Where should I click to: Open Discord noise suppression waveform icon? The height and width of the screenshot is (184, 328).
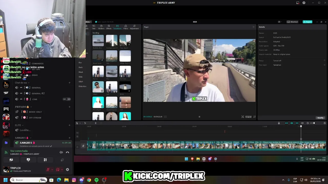click(61, 152)
